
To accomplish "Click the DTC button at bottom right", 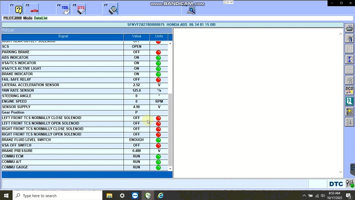I will (x=336, y=184).
